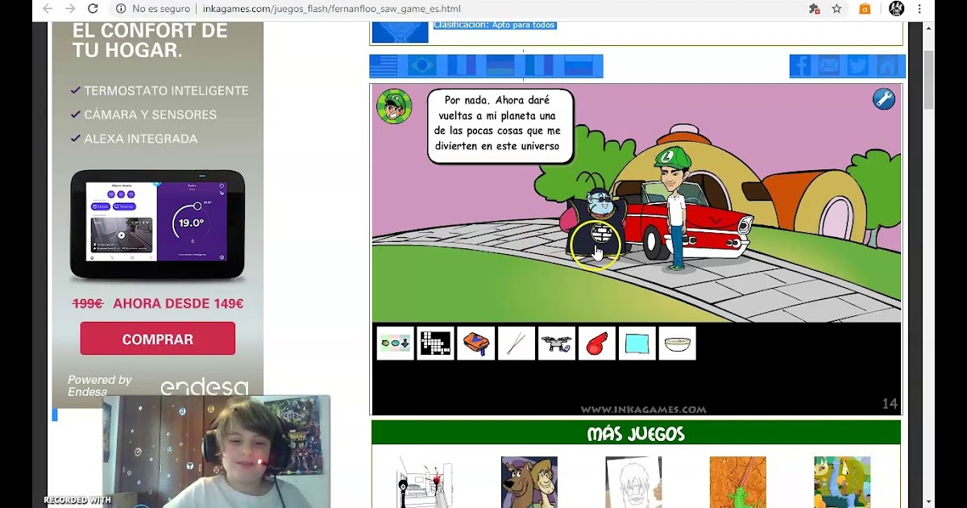This screenshot has width=967, height=508.
Task: Share the game on Twitter
Action: coord(857,66)
